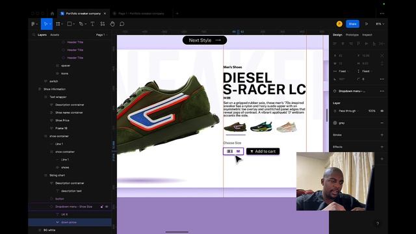Open the more options menu at top right
This screenshot has width=416, height=234.
click(x=382, y=13)
